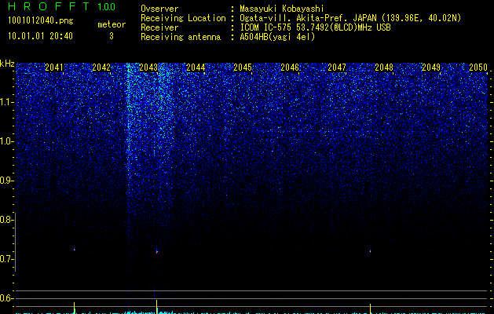Click the 1.0 kHz frequency label
This screenshot has width=494, height=314.
tap(6, 141)
